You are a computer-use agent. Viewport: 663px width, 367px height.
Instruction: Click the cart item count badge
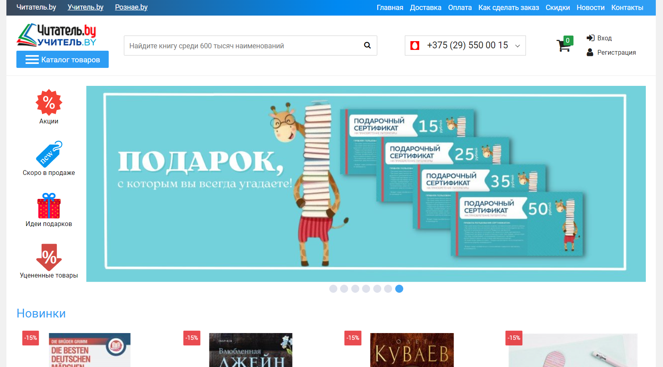567,40
